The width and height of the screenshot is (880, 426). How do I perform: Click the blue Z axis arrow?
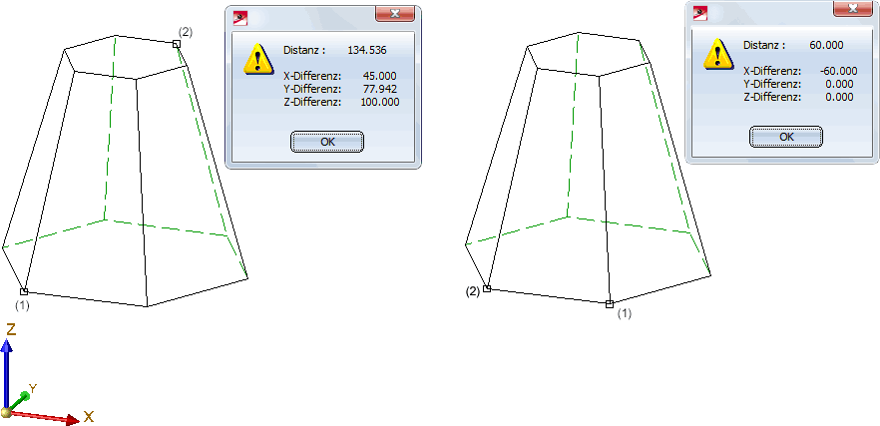pos(6,373)
